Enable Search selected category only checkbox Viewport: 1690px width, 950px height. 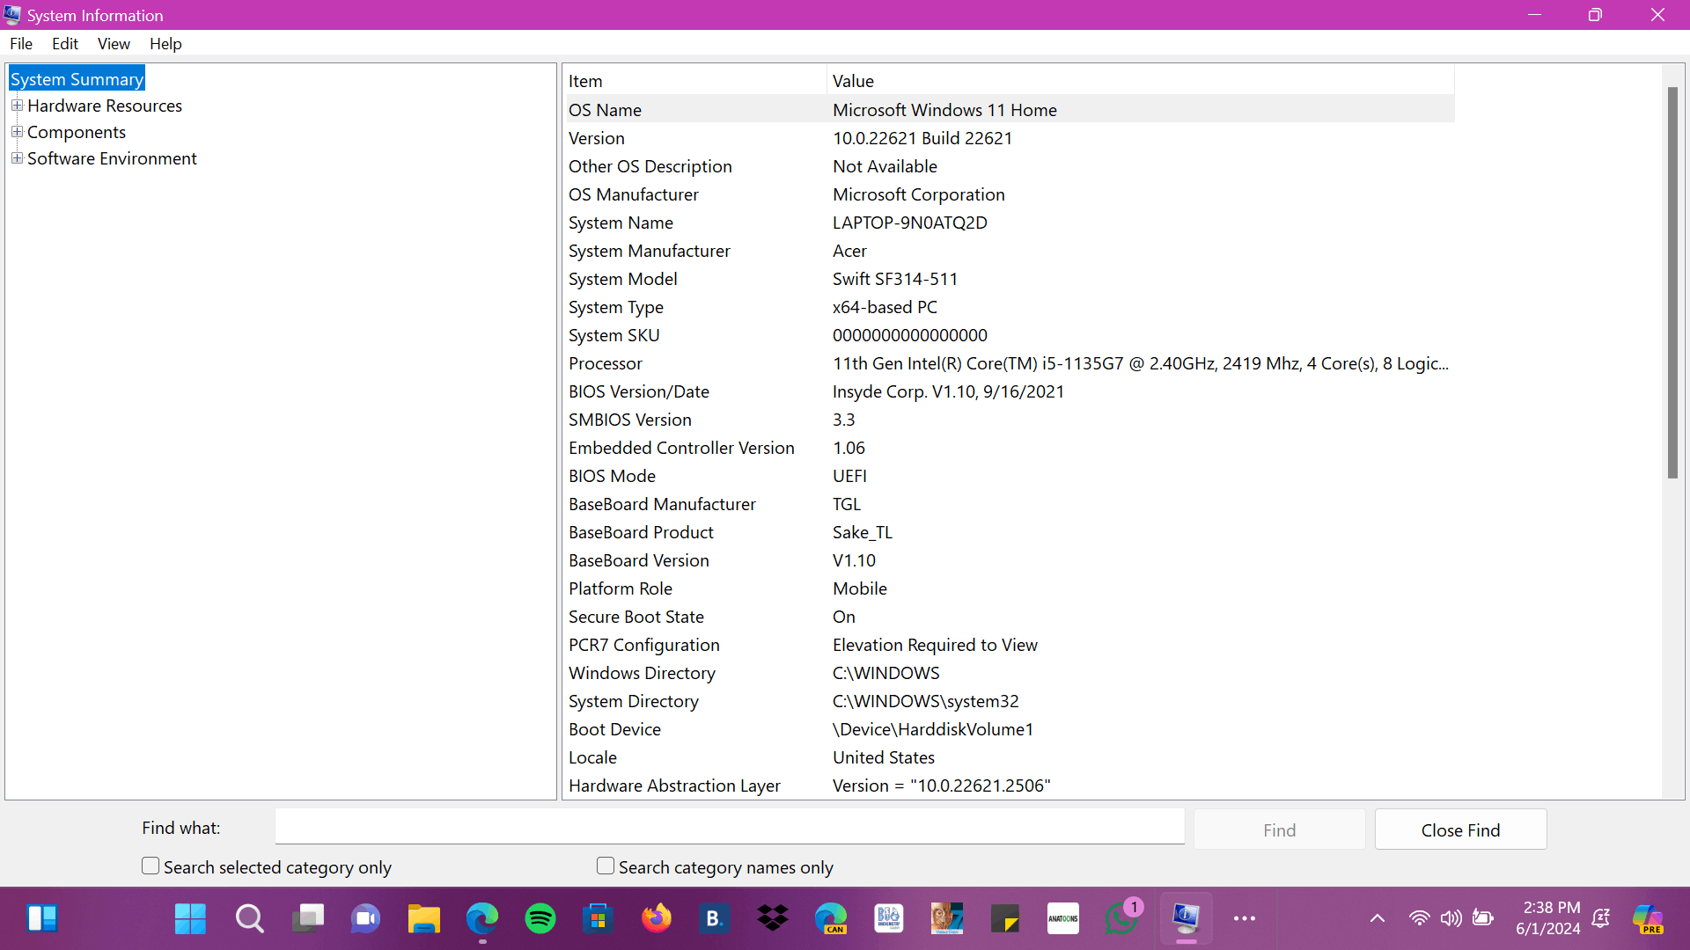[x=151, y=866]
